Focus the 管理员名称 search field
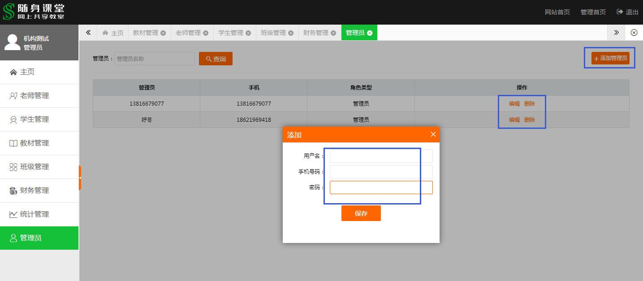 155,59
